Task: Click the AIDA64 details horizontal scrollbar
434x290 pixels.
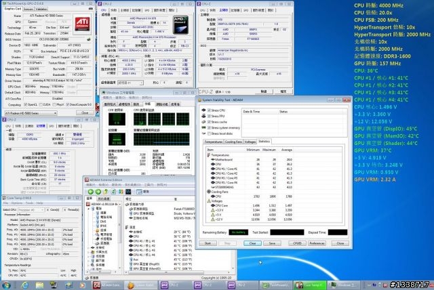Action: point(177,272)
